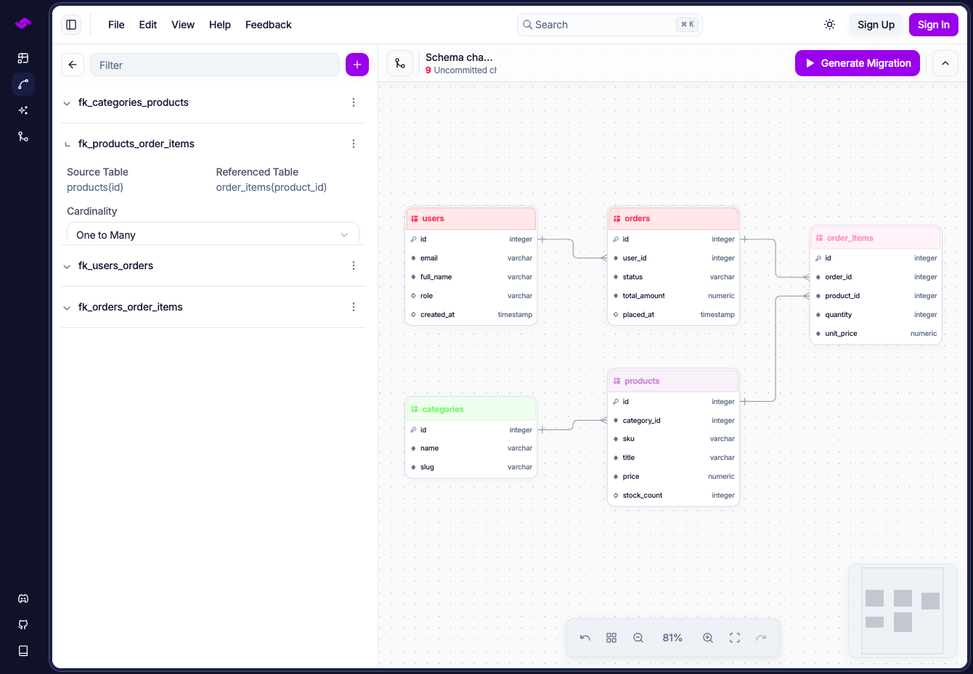Open the View menu
This screenshot has height=674, width=973.
[183, 25]
